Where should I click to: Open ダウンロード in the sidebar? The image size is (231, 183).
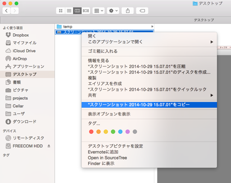pos(27,122)
